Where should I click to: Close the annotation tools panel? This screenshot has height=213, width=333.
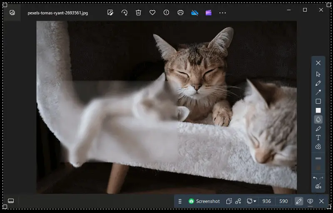(318, 63)
